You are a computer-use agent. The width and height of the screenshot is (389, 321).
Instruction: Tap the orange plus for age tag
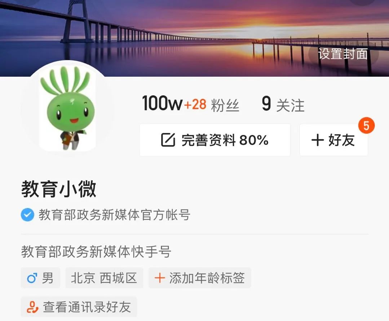pos(160,278)
